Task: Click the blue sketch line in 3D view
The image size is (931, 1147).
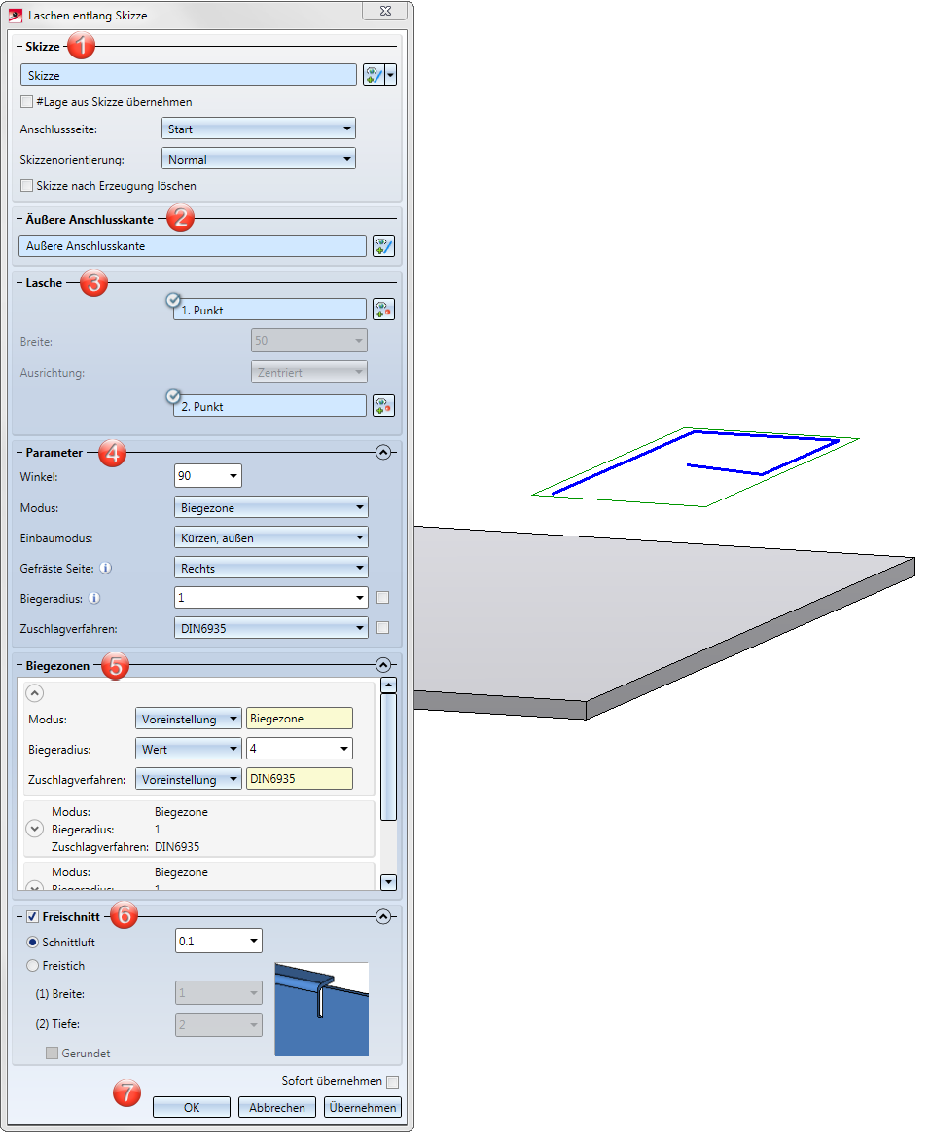Action: coord(622,463)
